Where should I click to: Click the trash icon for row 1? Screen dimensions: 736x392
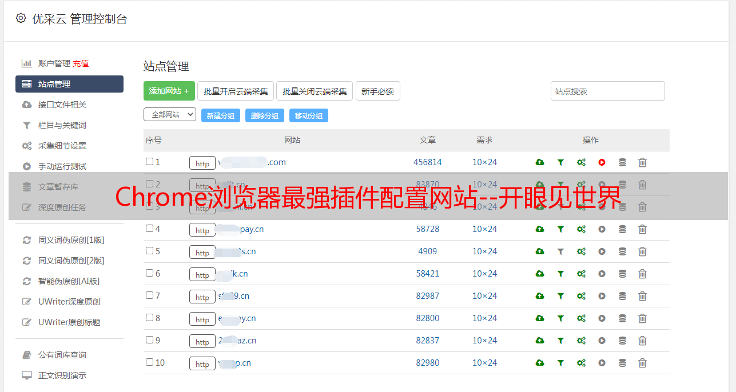pos(642,162)
